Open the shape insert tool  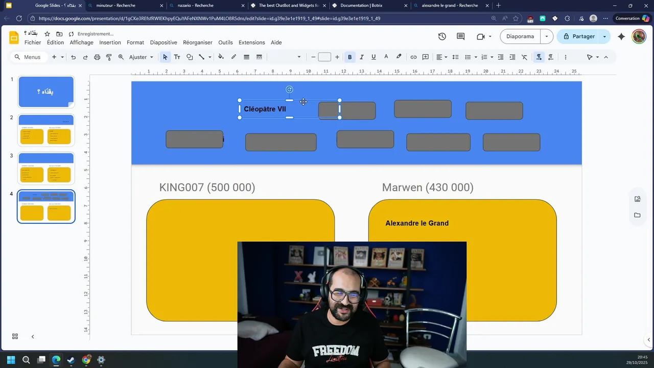[190, 57]
